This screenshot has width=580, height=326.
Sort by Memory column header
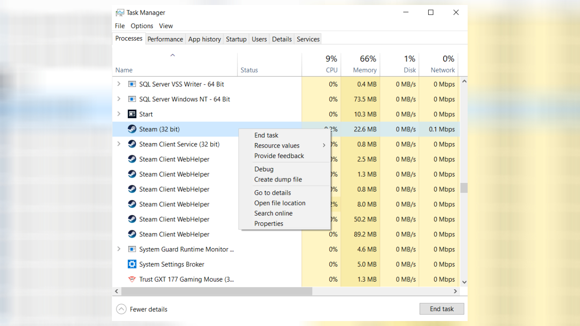pyautogui.click(x=360, y=65)
